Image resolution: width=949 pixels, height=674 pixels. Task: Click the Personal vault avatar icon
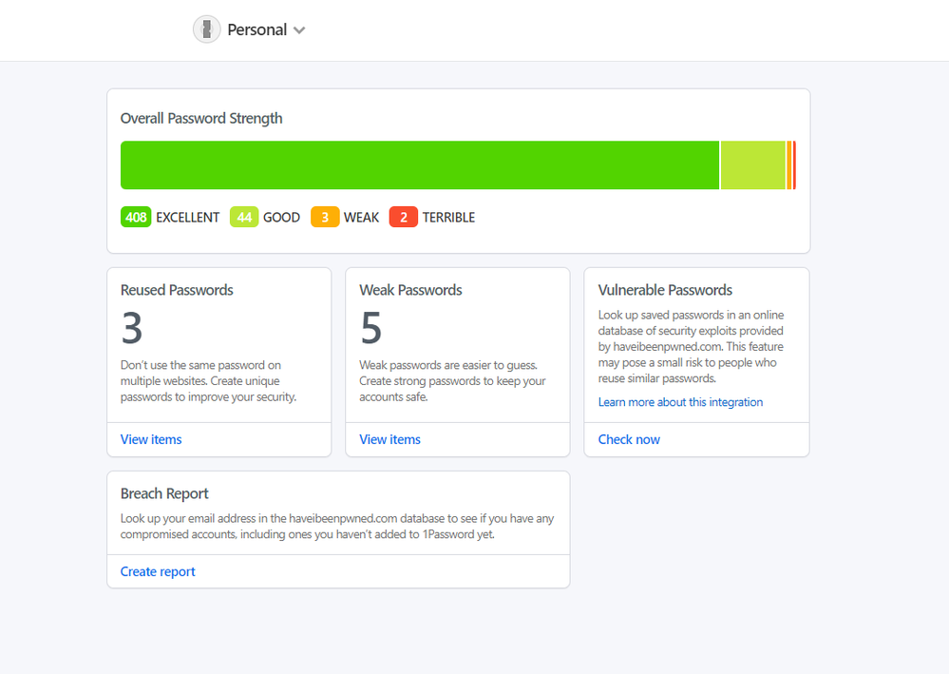pos(207,29)
